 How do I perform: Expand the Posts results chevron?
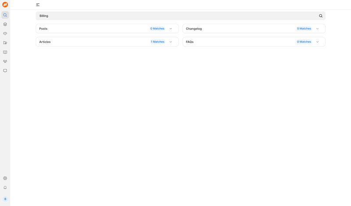171,28
